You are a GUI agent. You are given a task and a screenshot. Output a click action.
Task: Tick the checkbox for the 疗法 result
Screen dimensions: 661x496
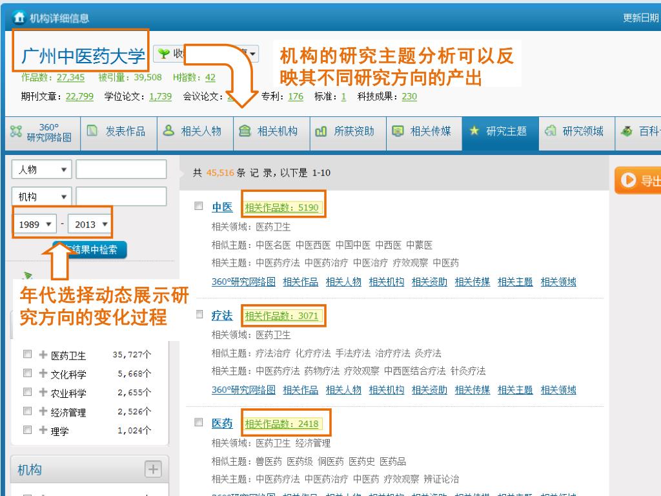[x=199, y=315]
